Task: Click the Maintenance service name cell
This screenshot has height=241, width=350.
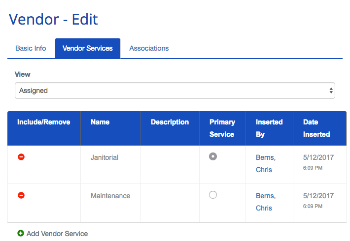Action: (110, 196)
